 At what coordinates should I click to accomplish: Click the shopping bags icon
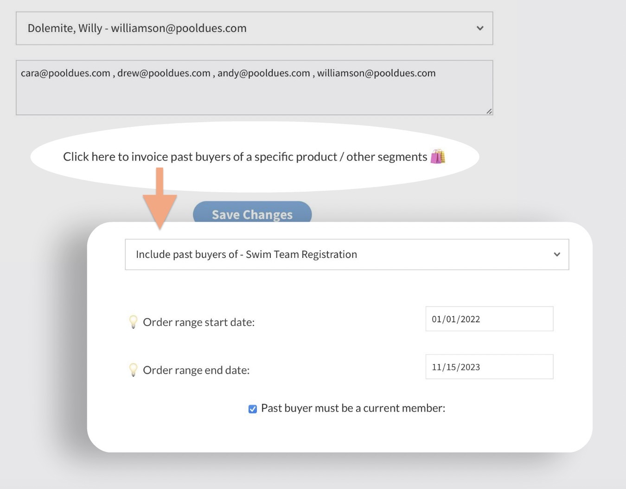pyautogui.click(x=438, y=157)
